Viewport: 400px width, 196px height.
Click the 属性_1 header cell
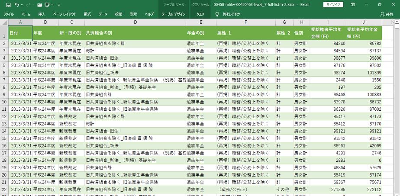(245, 33)
